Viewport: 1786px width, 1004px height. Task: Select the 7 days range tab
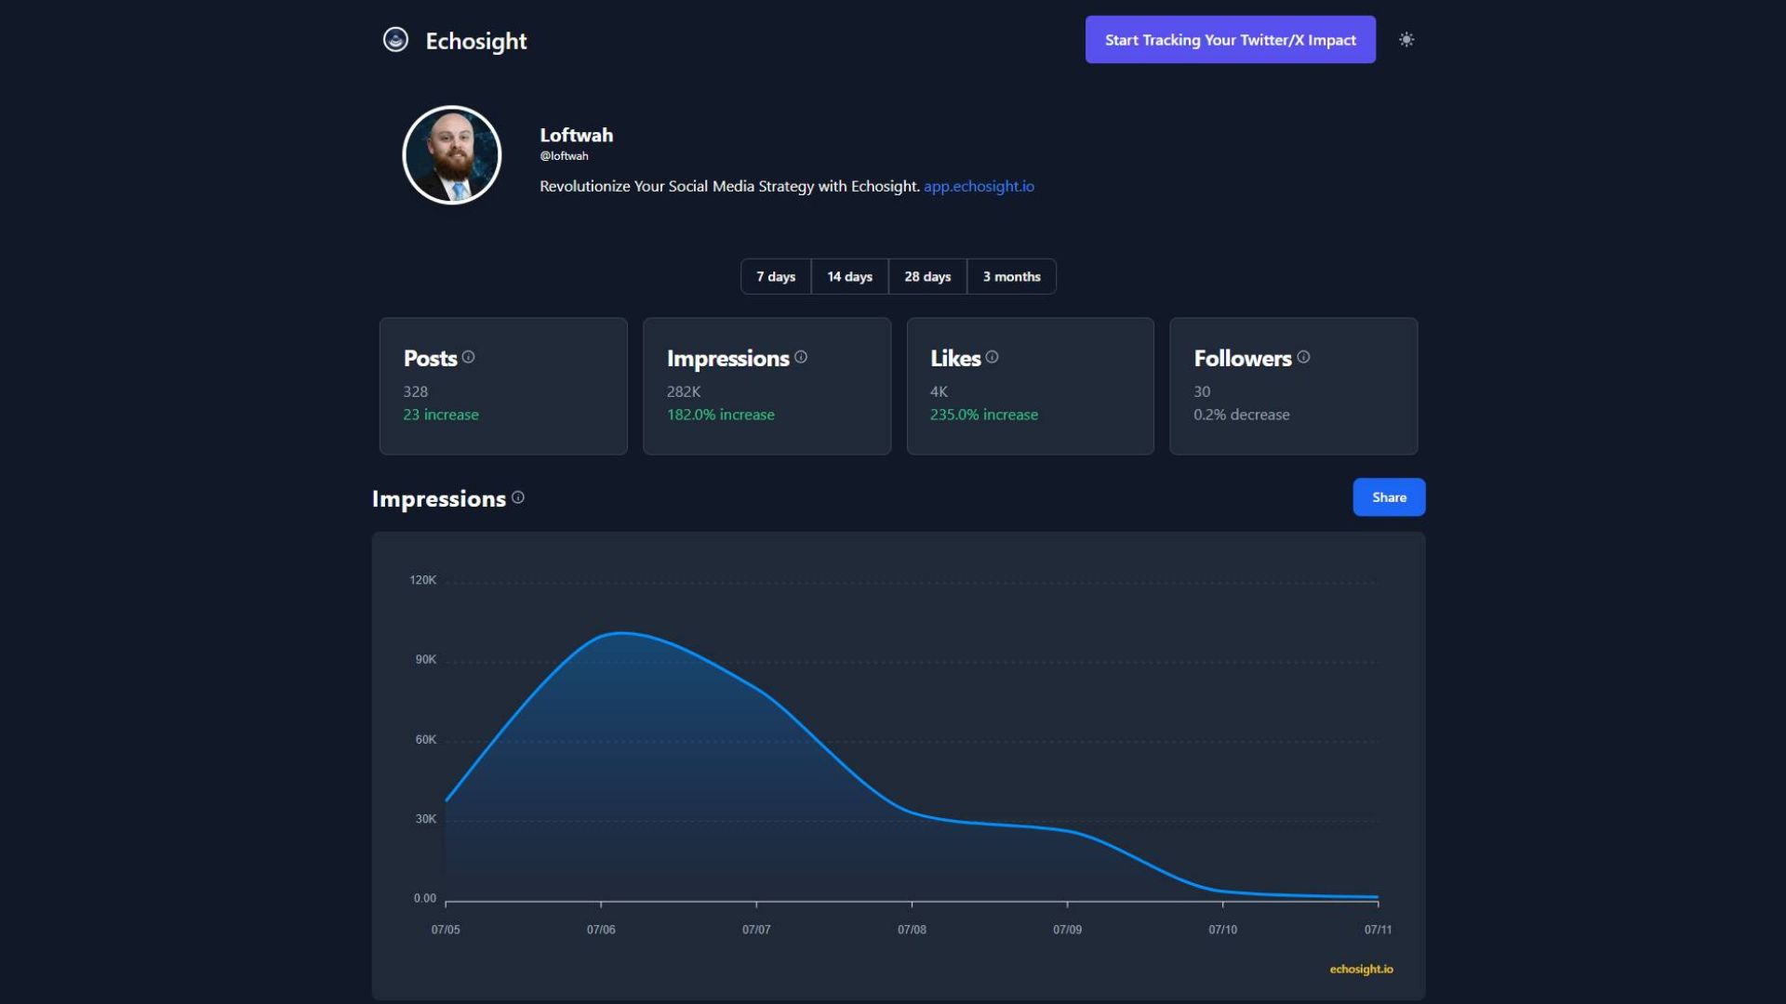click(776, 277)
